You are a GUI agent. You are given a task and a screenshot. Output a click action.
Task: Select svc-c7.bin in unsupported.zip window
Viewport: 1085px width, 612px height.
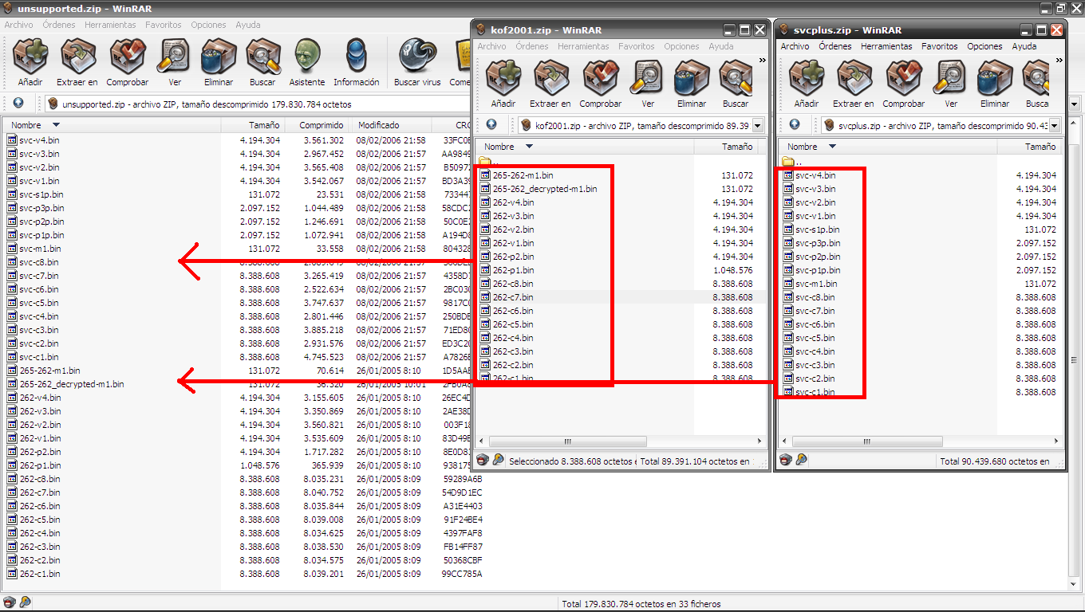click(x=38, y=276)
